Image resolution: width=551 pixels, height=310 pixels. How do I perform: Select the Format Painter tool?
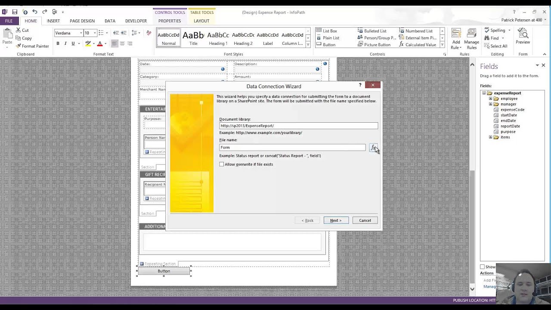[x=32, y=46]
